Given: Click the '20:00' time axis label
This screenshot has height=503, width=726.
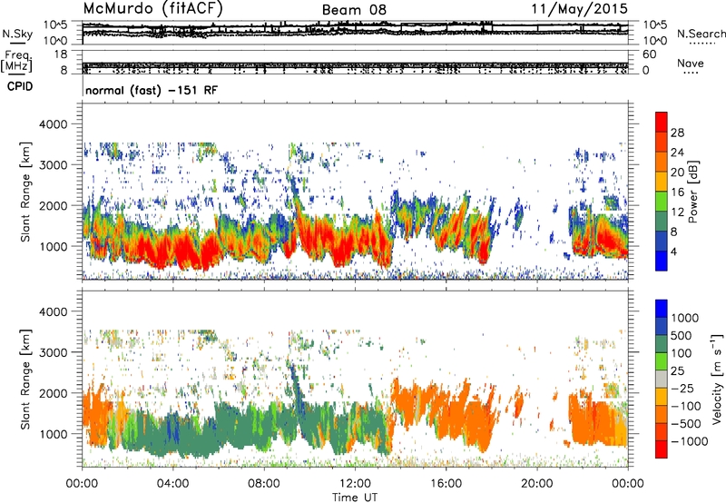Looking at the screenshot, I should coord(537,484).
